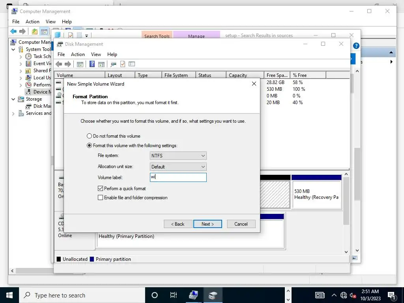Click the Computer Management taskbar icon

193,295
